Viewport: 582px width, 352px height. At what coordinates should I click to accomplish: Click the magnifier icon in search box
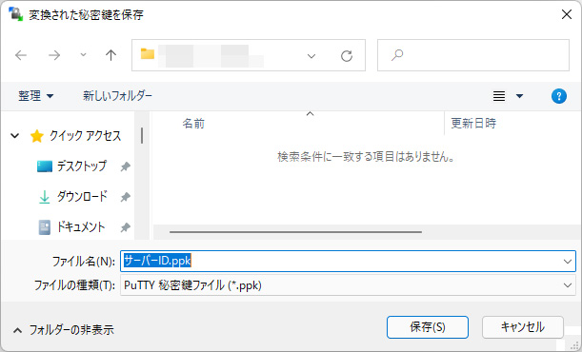(x=397, y=55)
